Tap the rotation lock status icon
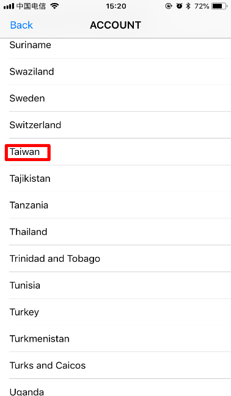Screen dimensions: 231x396 pos(169,6)
